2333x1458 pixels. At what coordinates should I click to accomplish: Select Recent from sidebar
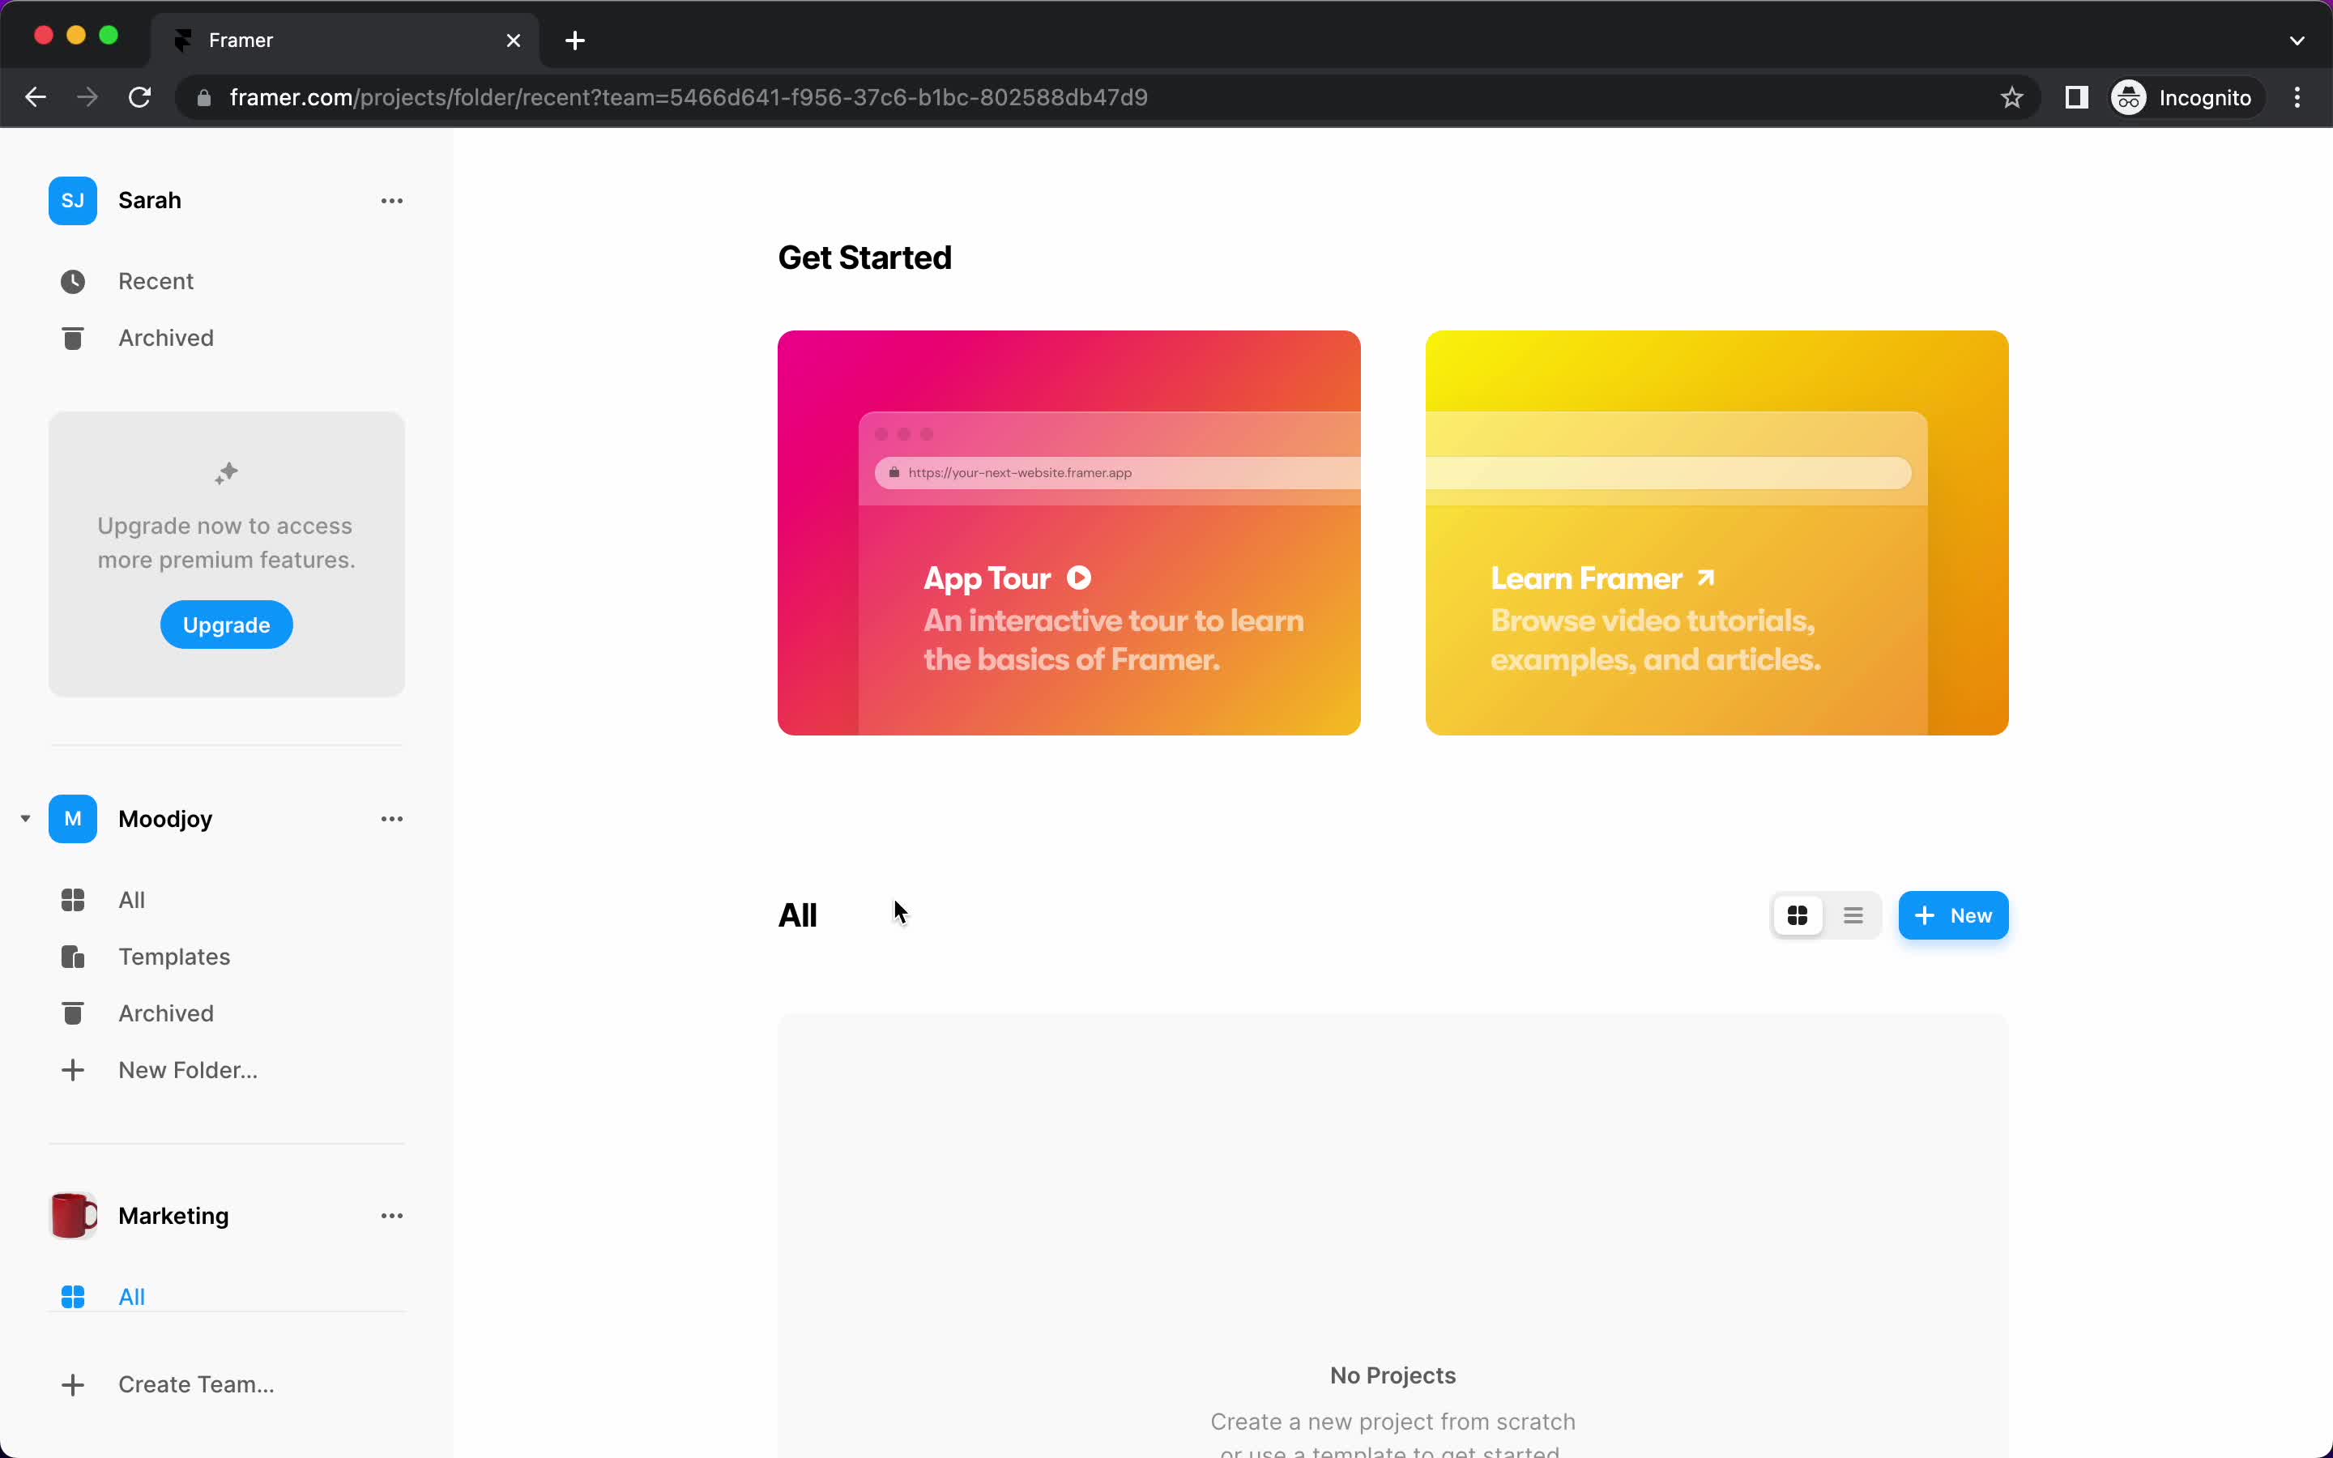click(x=156, y=280)
